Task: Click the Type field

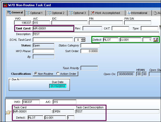Action: [149, 28]
